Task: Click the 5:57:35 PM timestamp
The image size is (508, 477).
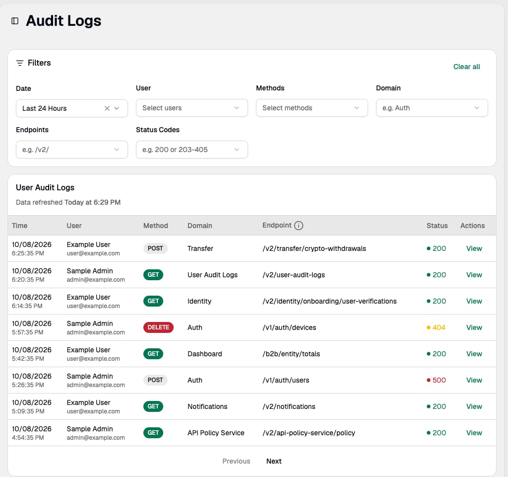Action: (x=28, y=332)
